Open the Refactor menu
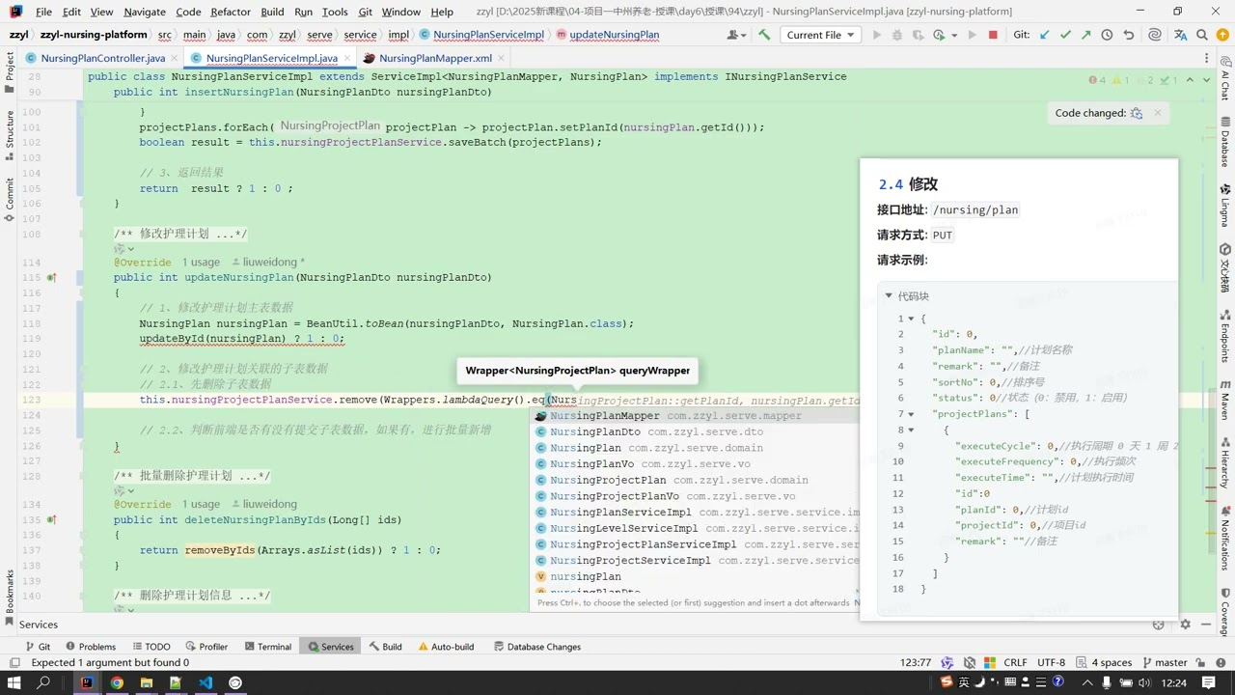1235x695 pixels. point(230,12)
